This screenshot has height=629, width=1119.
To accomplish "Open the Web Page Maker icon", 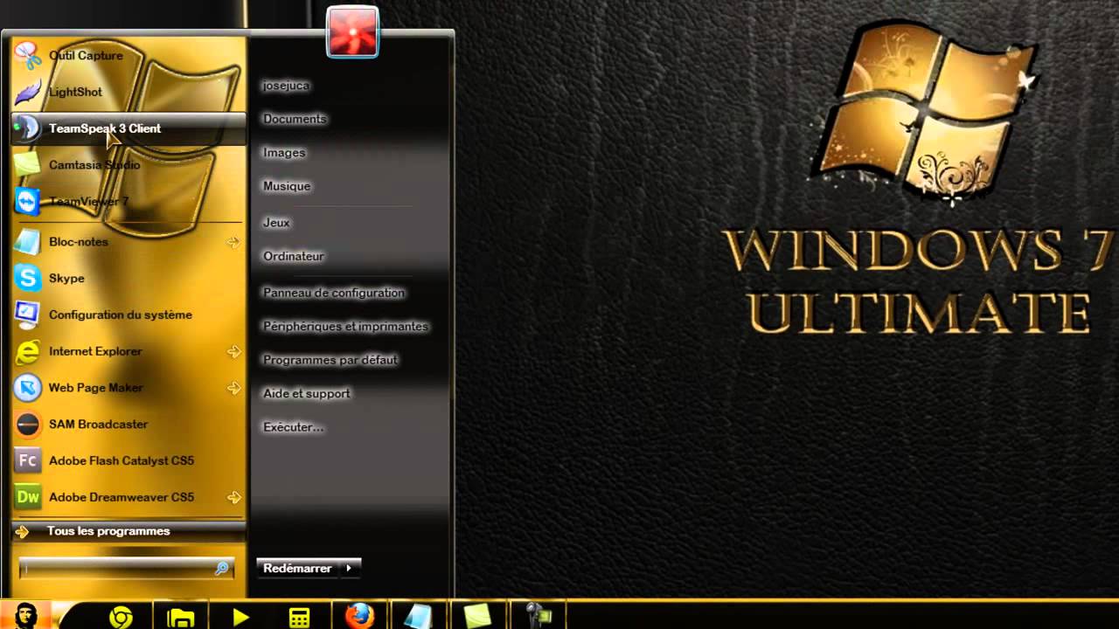I will coord(28,388).
